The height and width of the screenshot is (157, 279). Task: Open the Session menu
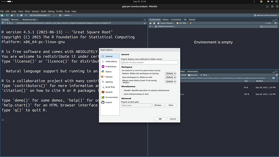(35, 11)
